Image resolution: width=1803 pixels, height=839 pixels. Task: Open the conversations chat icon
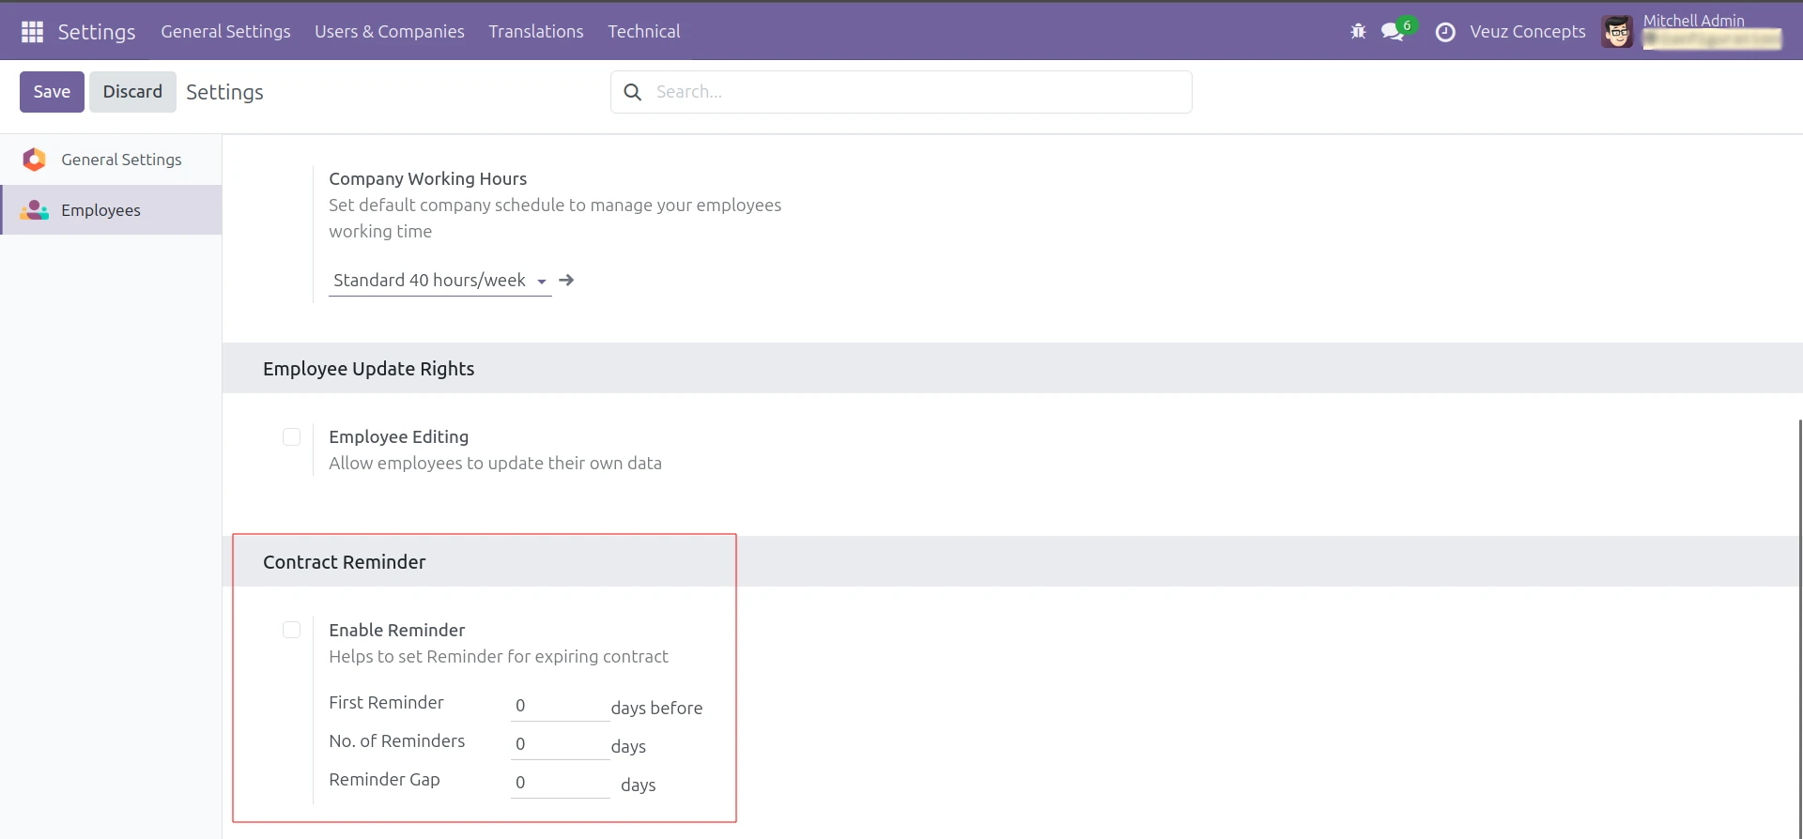[1393, 32]
